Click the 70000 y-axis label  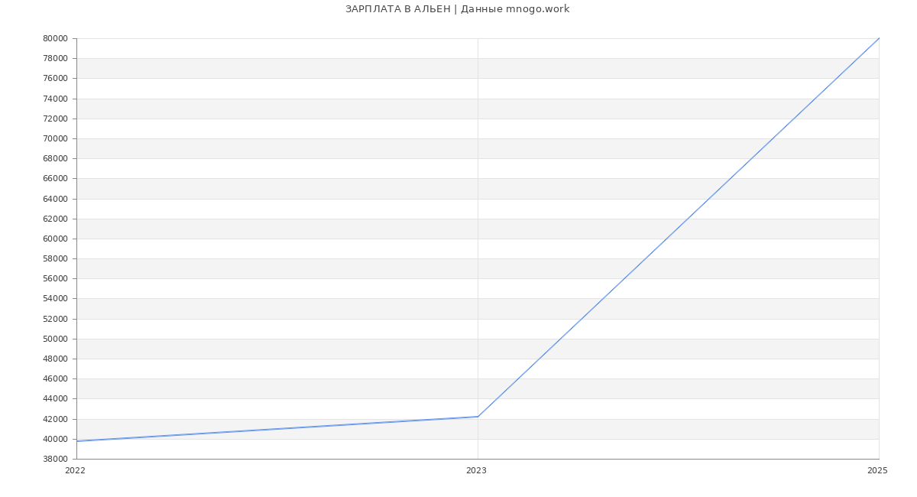point(55,138)
